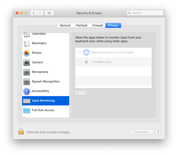Viewport: 178px width, 156px height.
Task: Click the Backup and sync from Google text
Action: (x=112, y=52)
